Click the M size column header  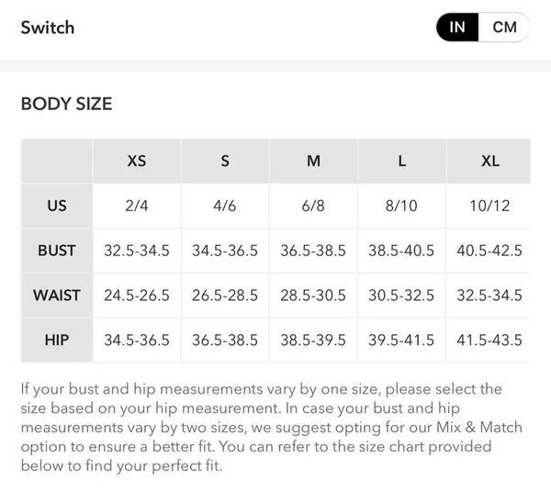[x=313, y=162]
